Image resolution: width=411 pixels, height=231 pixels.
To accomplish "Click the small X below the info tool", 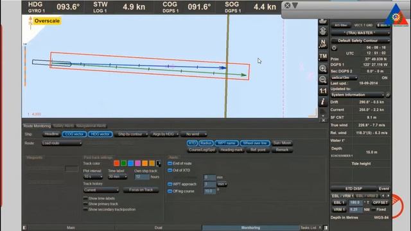I will [324, 120].
